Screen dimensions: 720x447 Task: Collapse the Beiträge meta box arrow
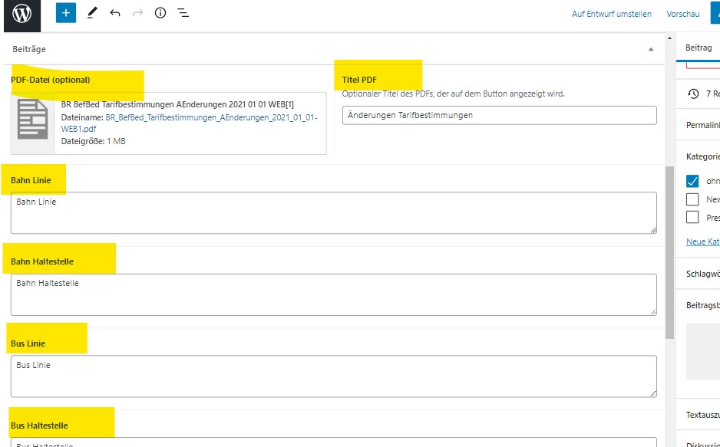[x=651, y=49]
